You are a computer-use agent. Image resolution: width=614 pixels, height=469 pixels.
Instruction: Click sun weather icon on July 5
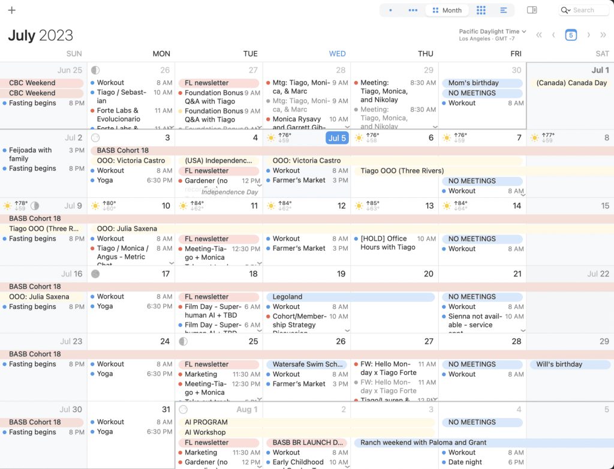(271, 137)
